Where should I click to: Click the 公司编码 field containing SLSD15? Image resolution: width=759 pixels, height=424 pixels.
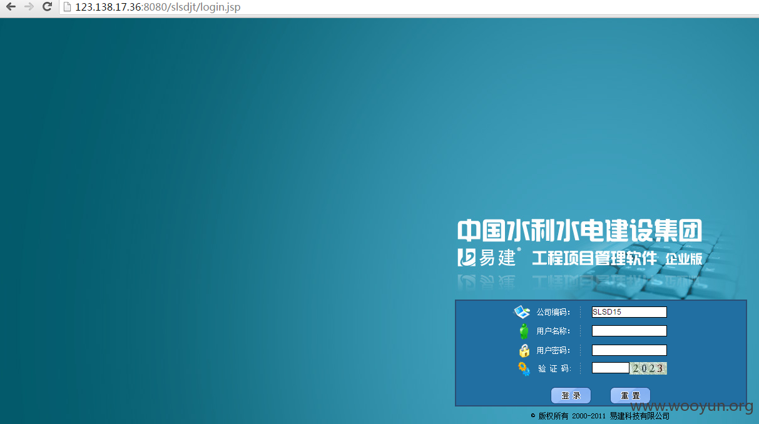629,312
